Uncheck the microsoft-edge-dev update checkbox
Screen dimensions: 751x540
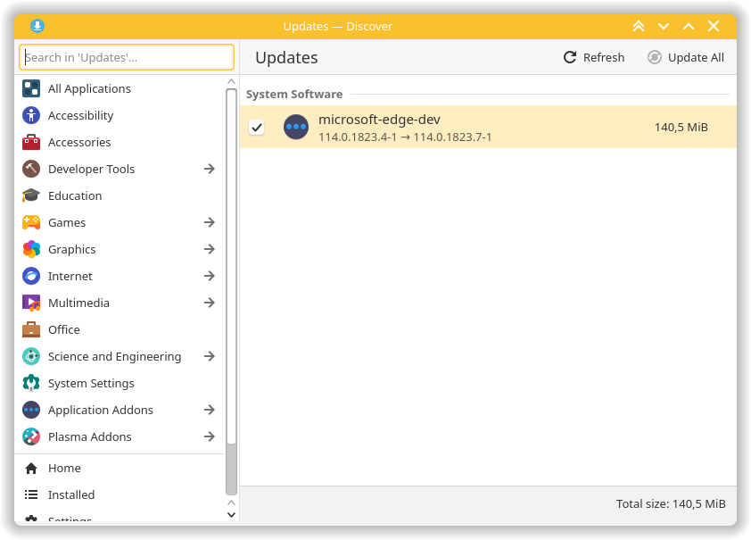click(x=257, y=128)
